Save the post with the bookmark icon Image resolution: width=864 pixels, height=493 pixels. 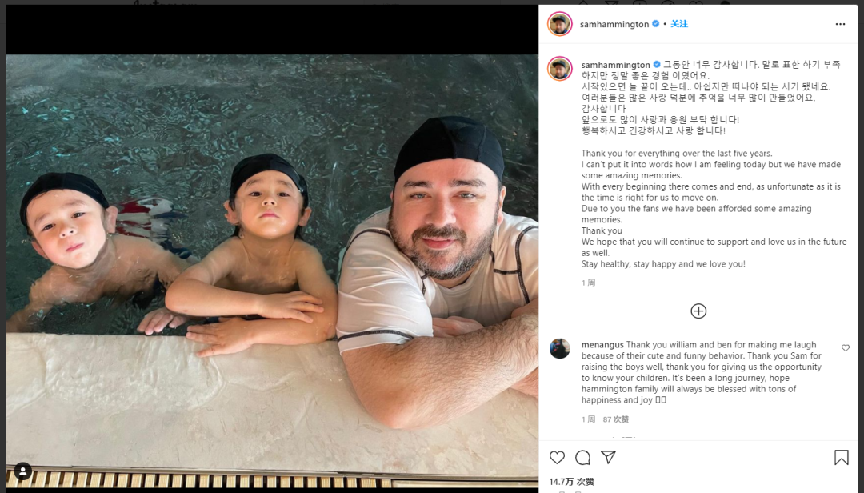[841, 457]
